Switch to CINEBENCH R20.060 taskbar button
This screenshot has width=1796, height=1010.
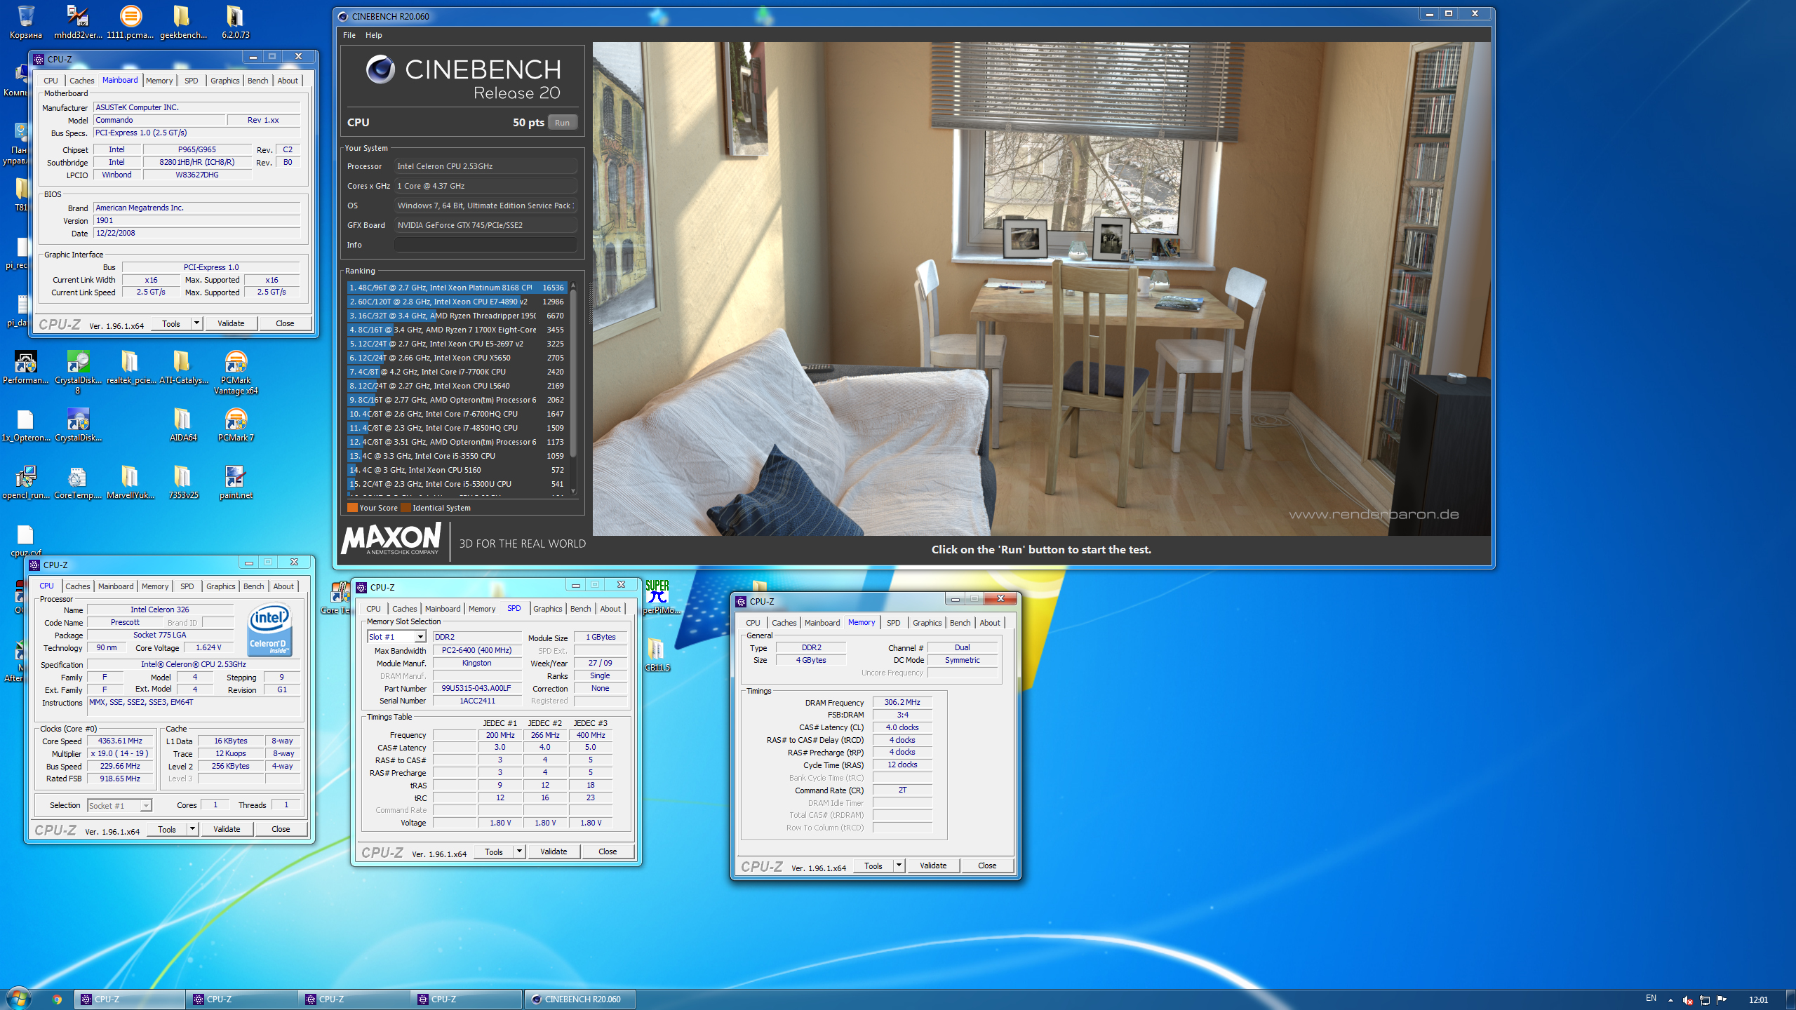(579, 999)
